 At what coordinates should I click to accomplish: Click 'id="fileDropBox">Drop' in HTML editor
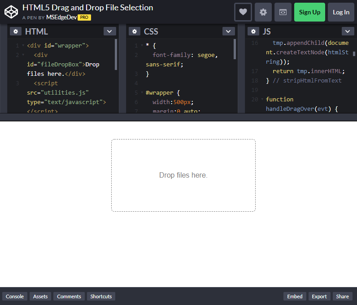point(63,65)
